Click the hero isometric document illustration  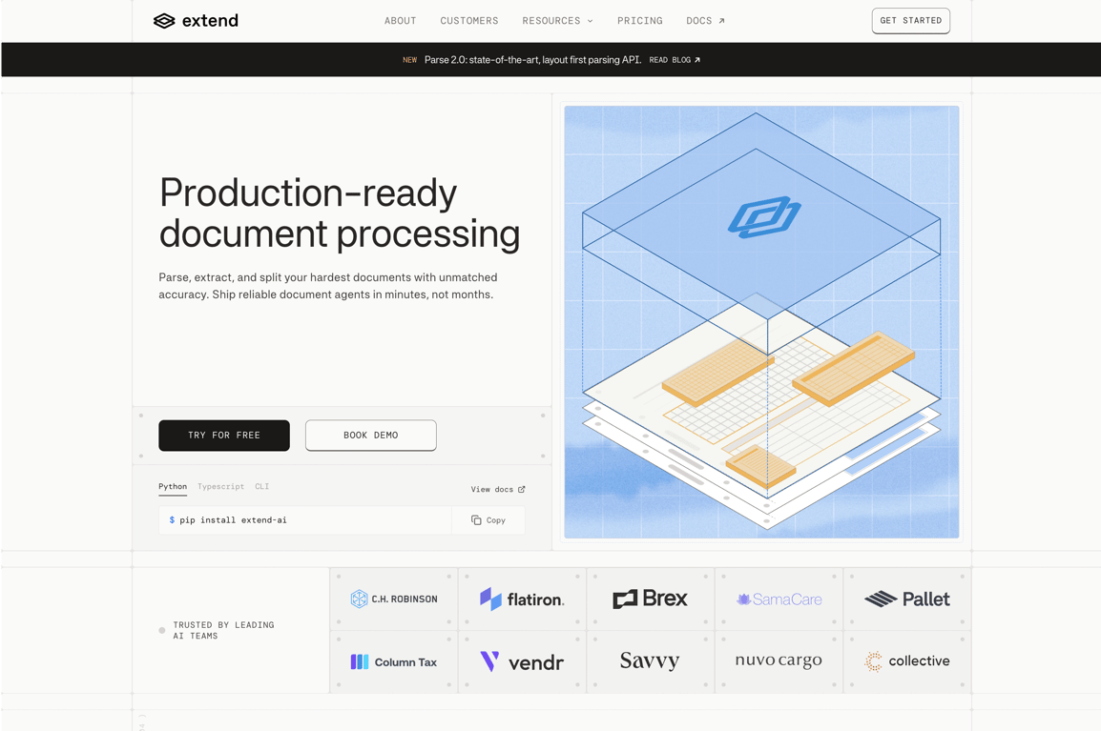pyautogui.click(x=761, y=322)
